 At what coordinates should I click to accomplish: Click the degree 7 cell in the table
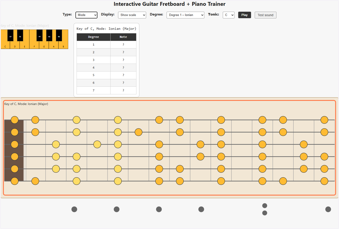[x=94, y=90]
